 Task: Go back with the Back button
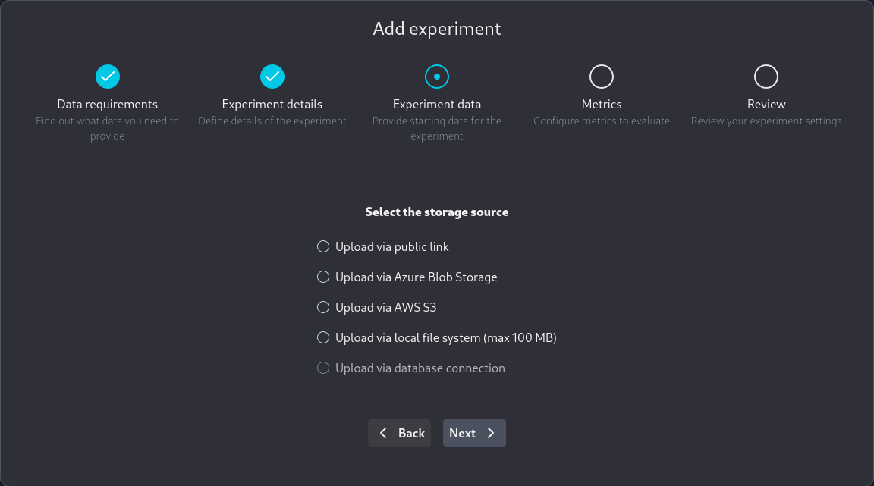coord(400,433)
